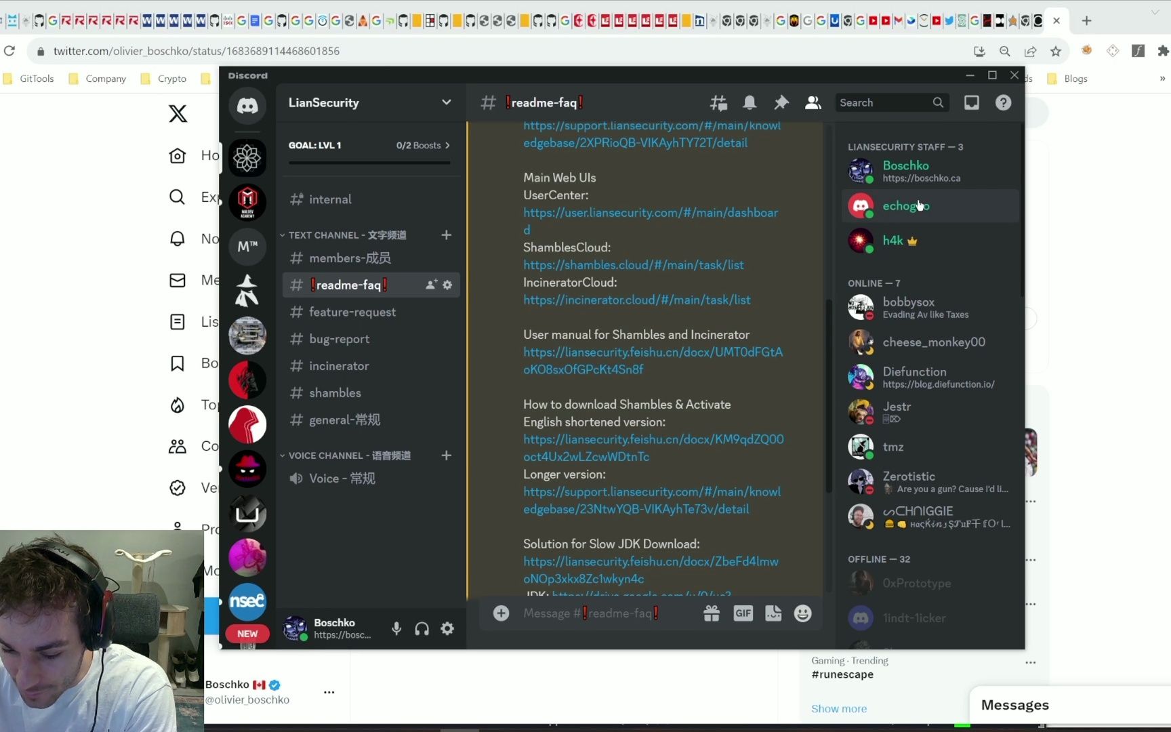1171x732 pixels.
Task: Open the bug-report channel
Action: 371,339
